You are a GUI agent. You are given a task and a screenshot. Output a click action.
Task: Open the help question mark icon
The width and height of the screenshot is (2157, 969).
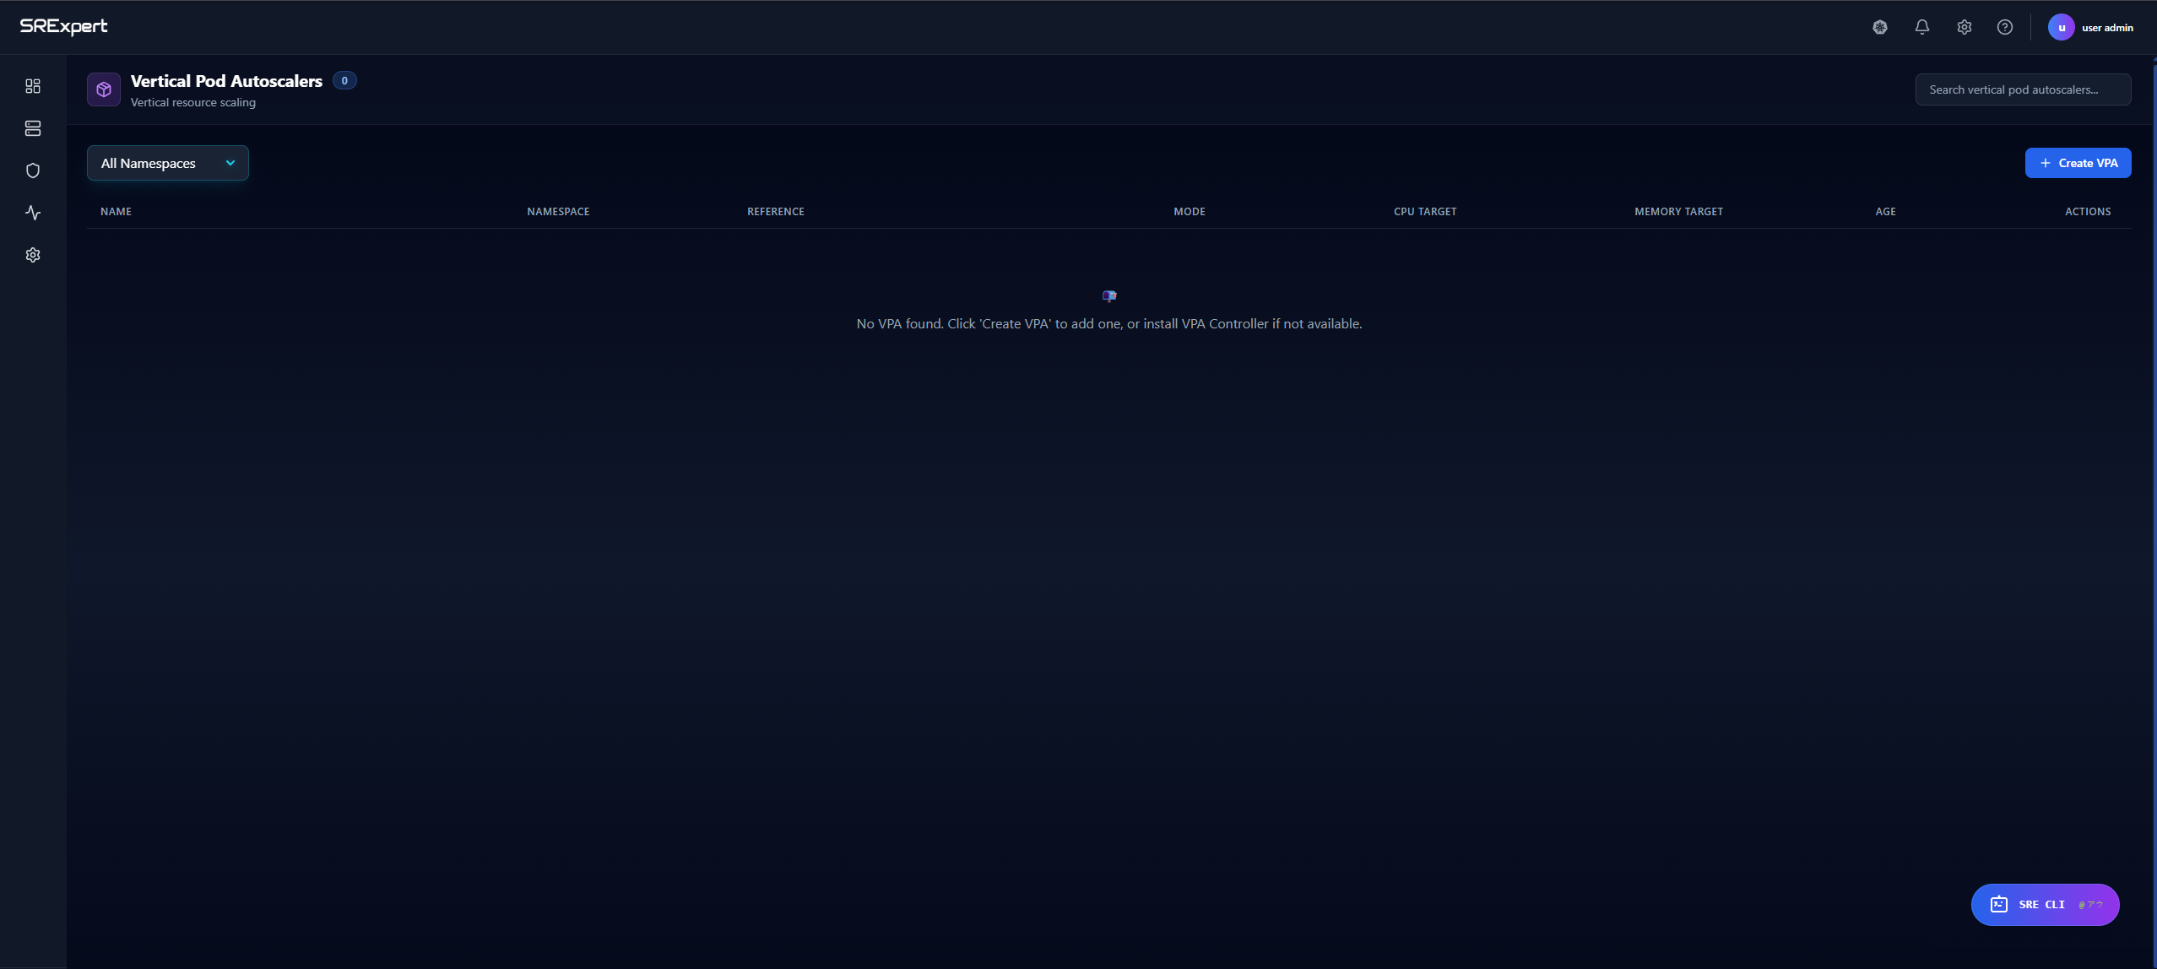click(2005, 27)
